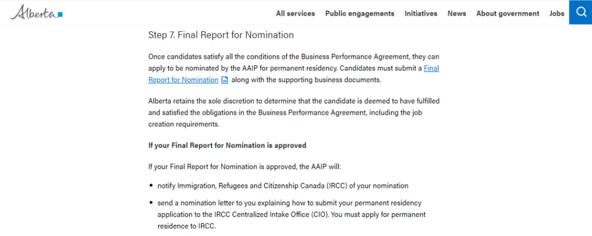Click paragraph starting Alberta retains the sole discretion

(x=294, y=113)
